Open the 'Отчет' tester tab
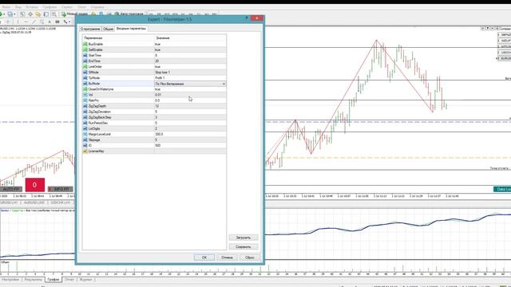This screenshot has width=511, height=287. [x=69, y=280]
